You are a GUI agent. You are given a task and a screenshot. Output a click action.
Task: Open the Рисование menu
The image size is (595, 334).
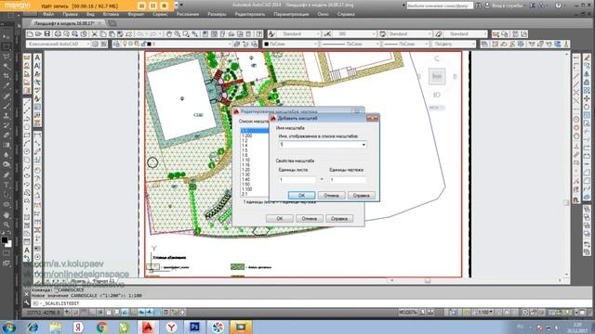[x=188, y=14]
